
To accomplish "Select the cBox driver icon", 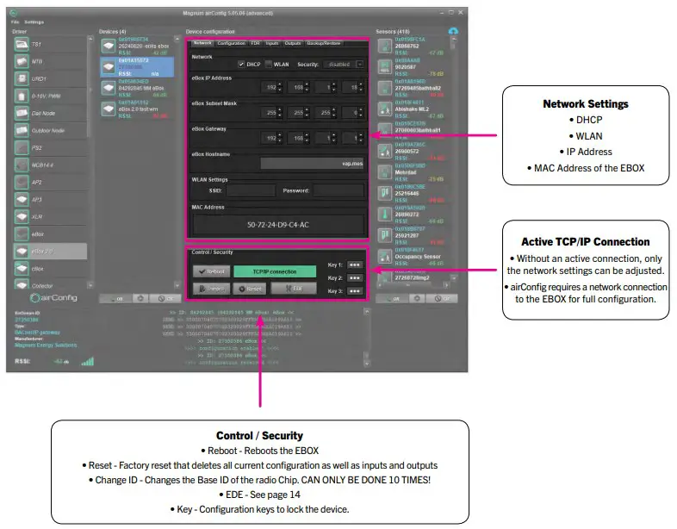I will [x=22, y=269].
